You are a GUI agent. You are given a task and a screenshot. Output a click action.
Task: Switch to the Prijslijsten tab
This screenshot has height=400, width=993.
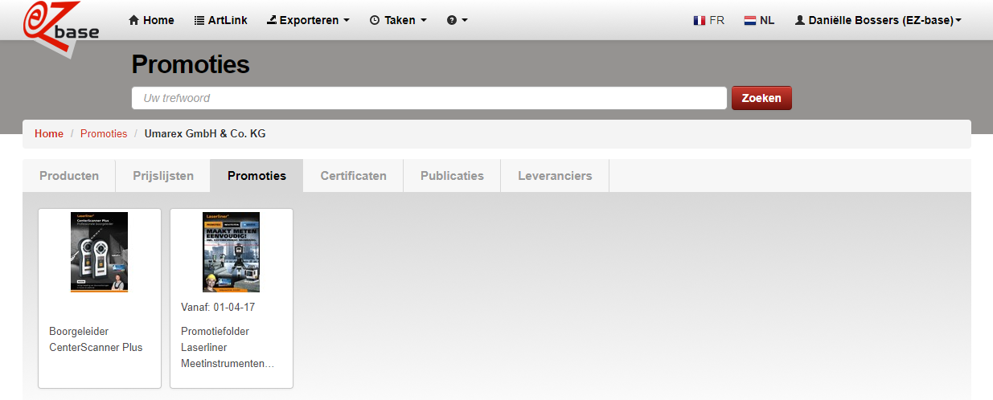click(x=163, y=176)
